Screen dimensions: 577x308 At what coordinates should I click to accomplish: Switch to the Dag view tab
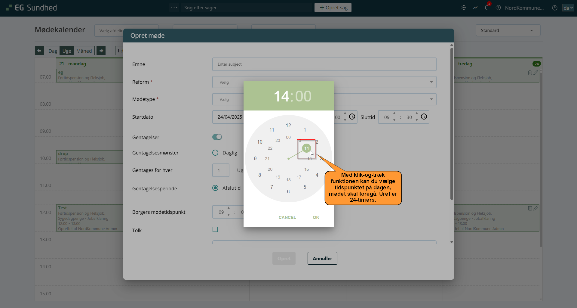tap(53, 51)
